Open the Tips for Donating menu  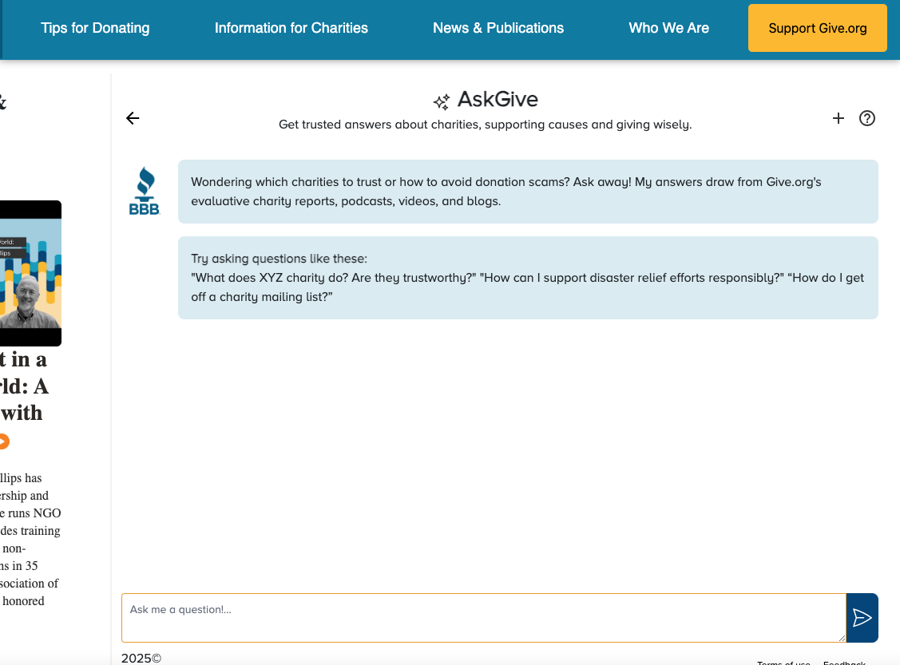(x=95, y=28)
